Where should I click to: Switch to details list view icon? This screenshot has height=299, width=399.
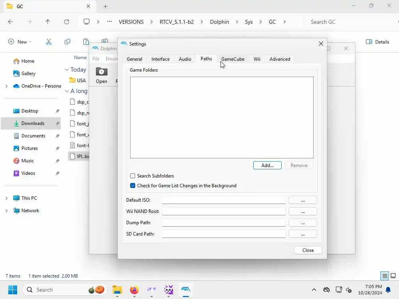385,276
